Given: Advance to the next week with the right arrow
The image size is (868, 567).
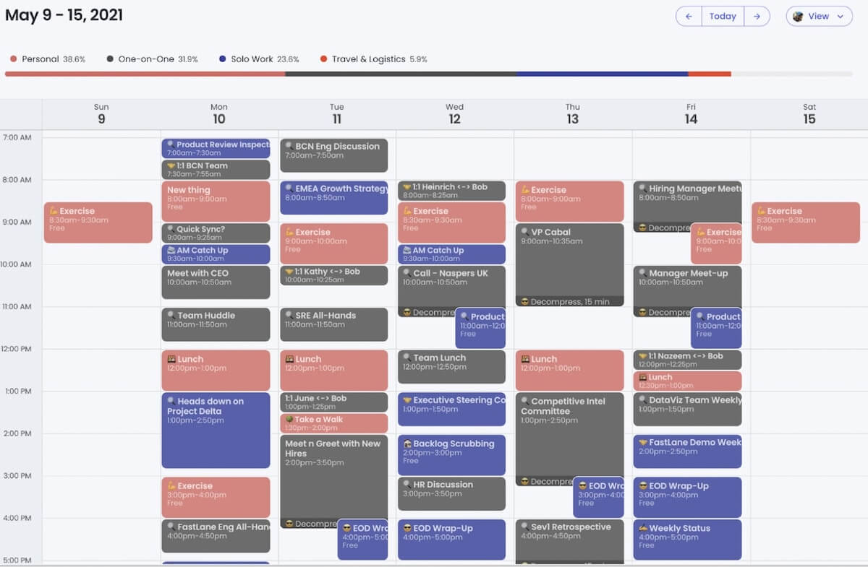Looking at the screenshot, I should tap(757, 16).
